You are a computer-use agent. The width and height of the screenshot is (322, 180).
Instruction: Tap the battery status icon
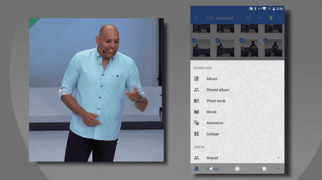[x=274, y=9]
